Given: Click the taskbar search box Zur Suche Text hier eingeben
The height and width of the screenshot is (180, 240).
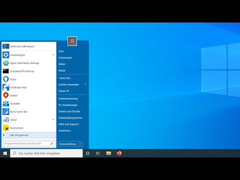Looking at the screenshot, I should 46,153.
